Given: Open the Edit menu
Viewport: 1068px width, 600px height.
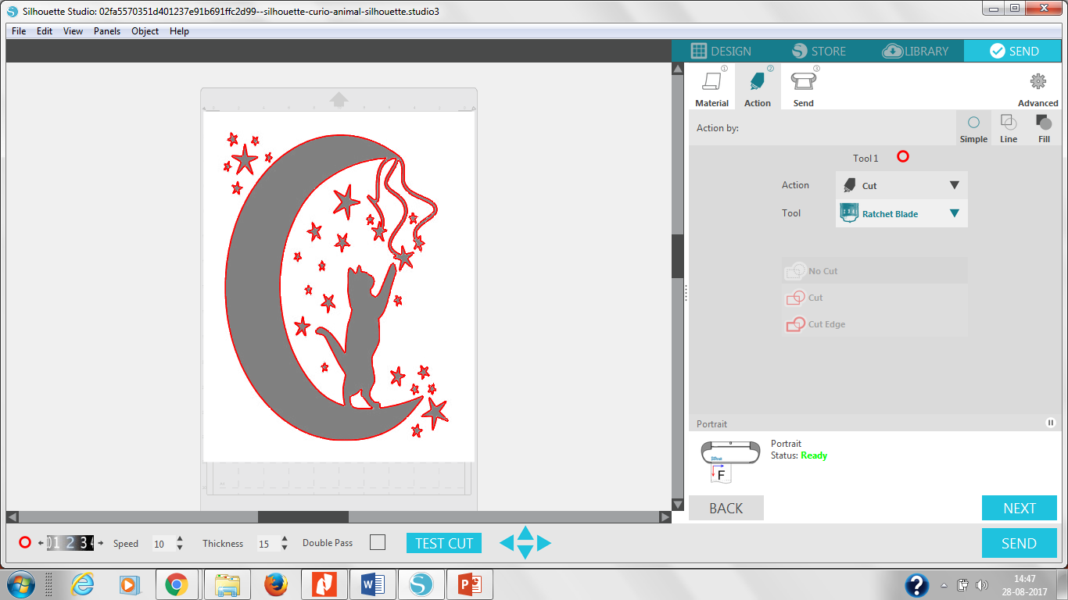Looking at the screenshot, I should [x=45, y=31].
